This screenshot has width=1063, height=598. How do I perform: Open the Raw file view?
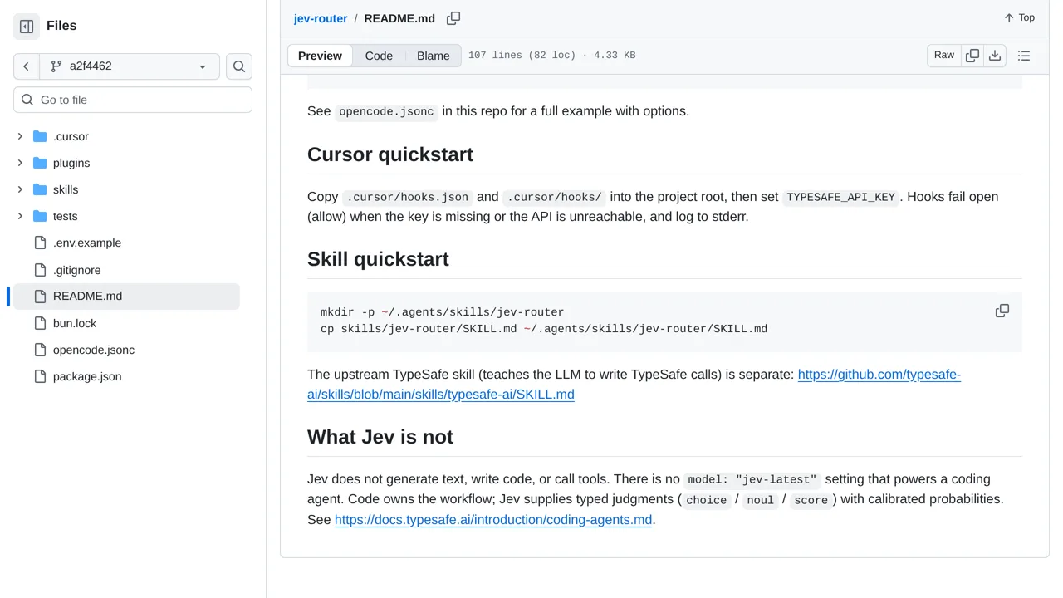944,56
